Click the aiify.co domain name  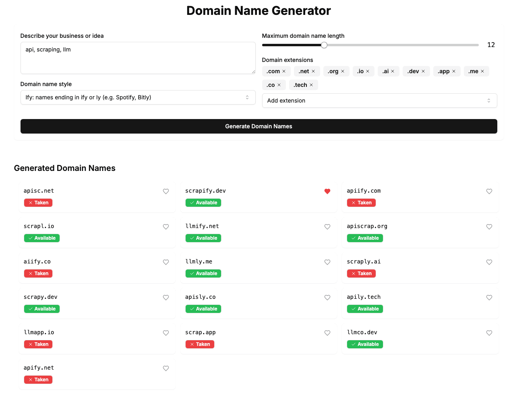coord(37,261)
